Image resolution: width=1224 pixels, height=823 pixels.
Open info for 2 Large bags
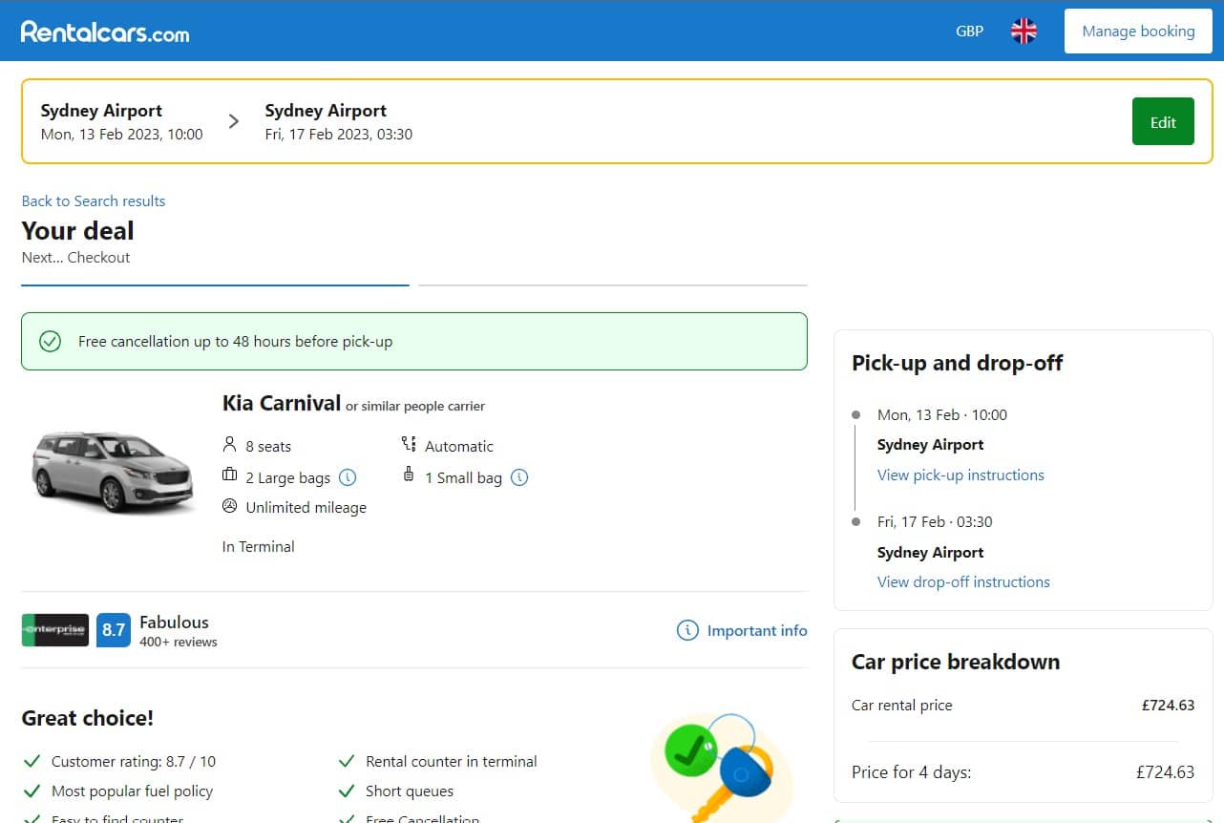(348, 477)
